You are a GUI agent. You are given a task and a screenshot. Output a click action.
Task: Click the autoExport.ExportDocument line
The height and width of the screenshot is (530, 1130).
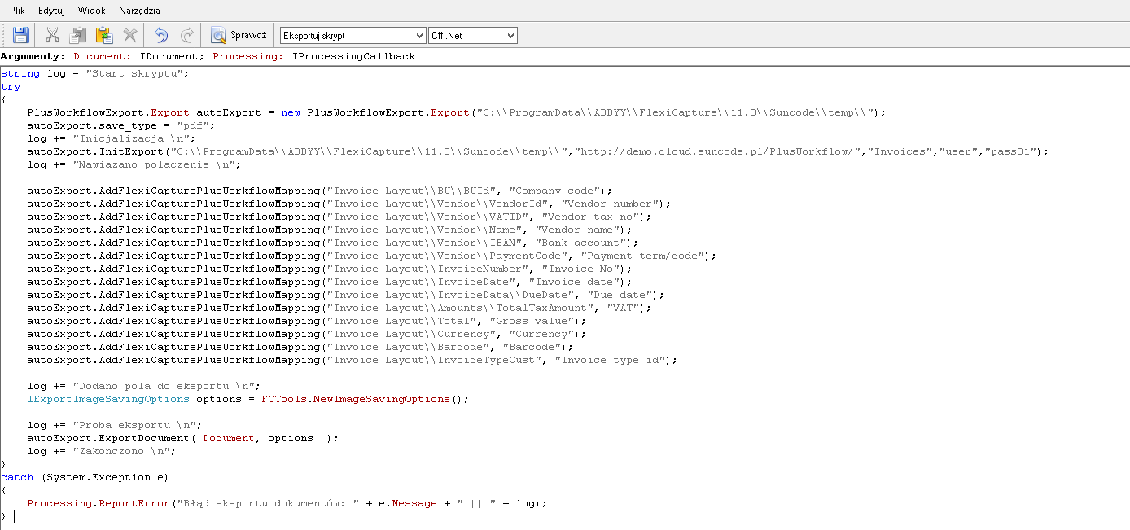pos(182,438)
